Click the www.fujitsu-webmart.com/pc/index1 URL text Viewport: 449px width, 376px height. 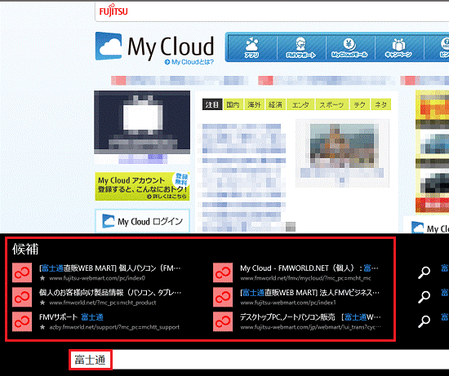(288, 303)
